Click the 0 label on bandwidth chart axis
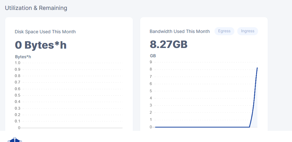Viewport: 292px width, 142px height. click(x=151, y=127)
